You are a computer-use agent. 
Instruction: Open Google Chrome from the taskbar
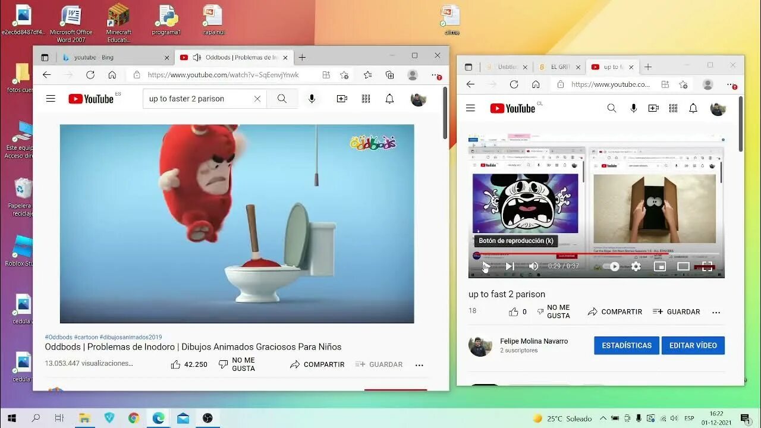134,418
